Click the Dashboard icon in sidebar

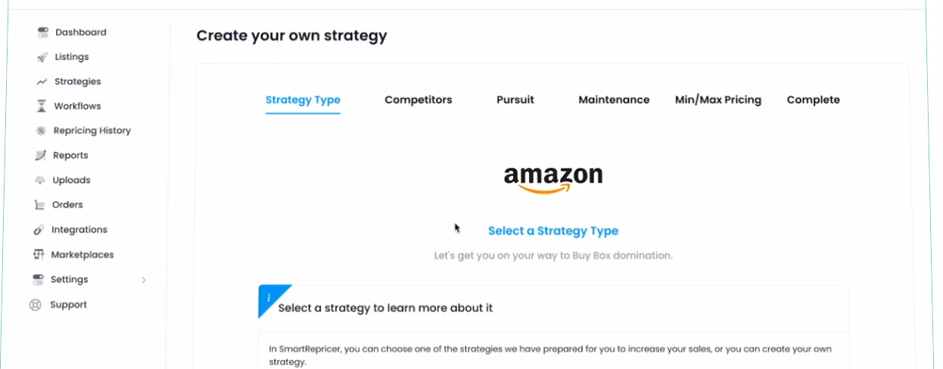pos(42,33)
